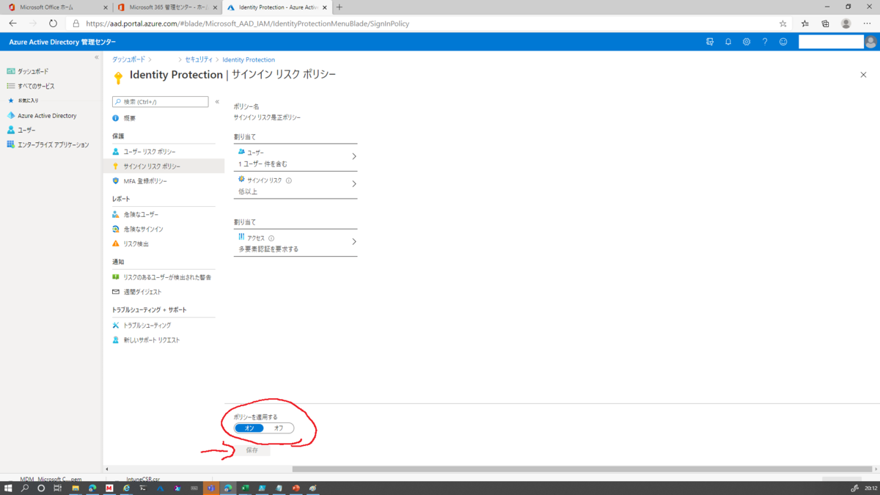Image resolution: width=880 pixels, height=495 pixels.
Task: Click the yellow key Identity Protection icon
Action: pyautogui.click(x=118, y=78)
